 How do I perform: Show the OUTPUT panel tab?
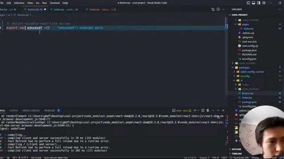coord(14,110)
